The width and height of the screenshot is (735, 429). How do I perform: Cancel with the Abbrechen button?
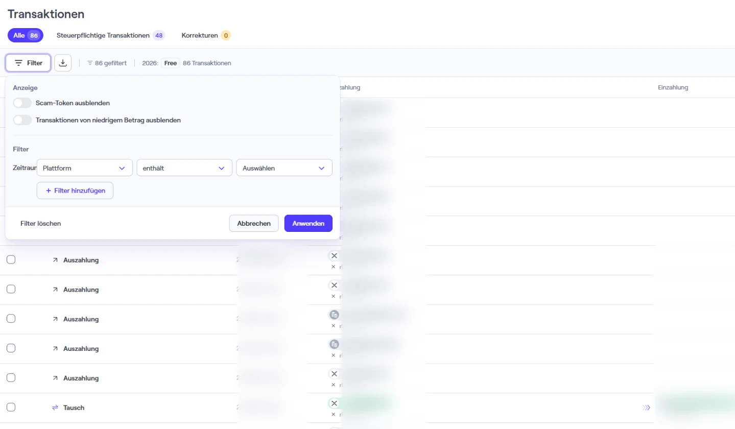(254, 223)
